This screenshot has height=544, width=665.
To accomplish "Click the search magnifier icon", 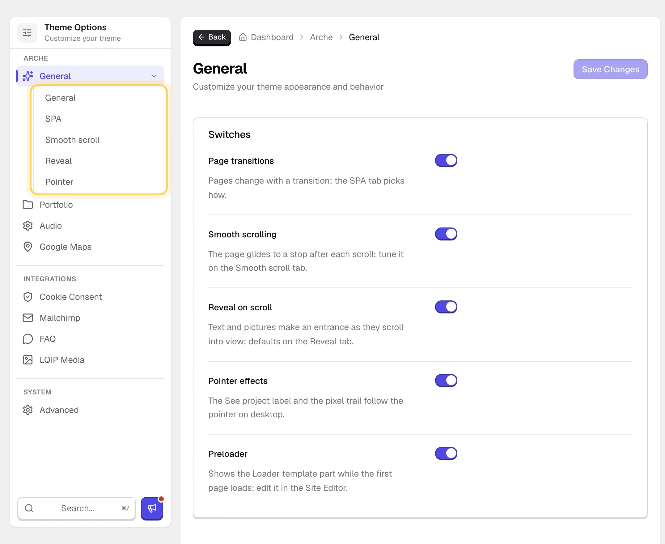I will [29, 508].
